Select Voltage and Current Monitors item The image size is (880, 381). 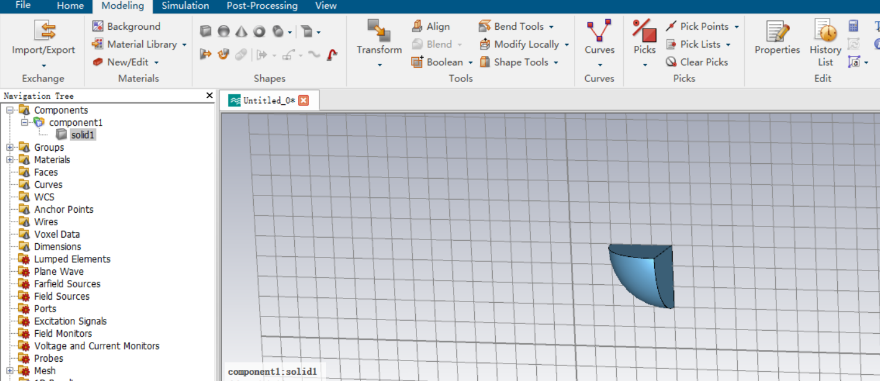[97, 346]
